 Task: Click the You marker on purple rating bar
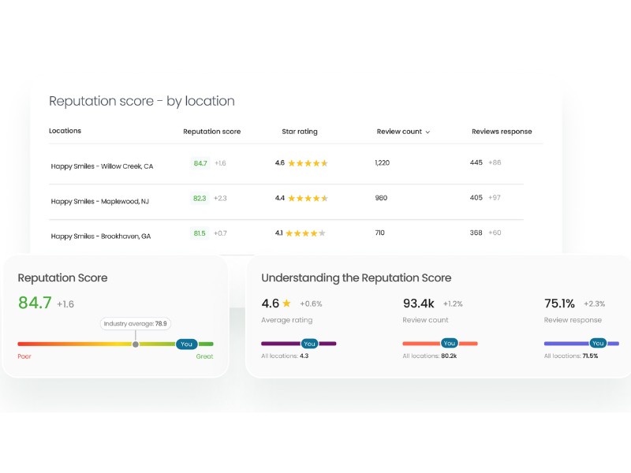310,344
